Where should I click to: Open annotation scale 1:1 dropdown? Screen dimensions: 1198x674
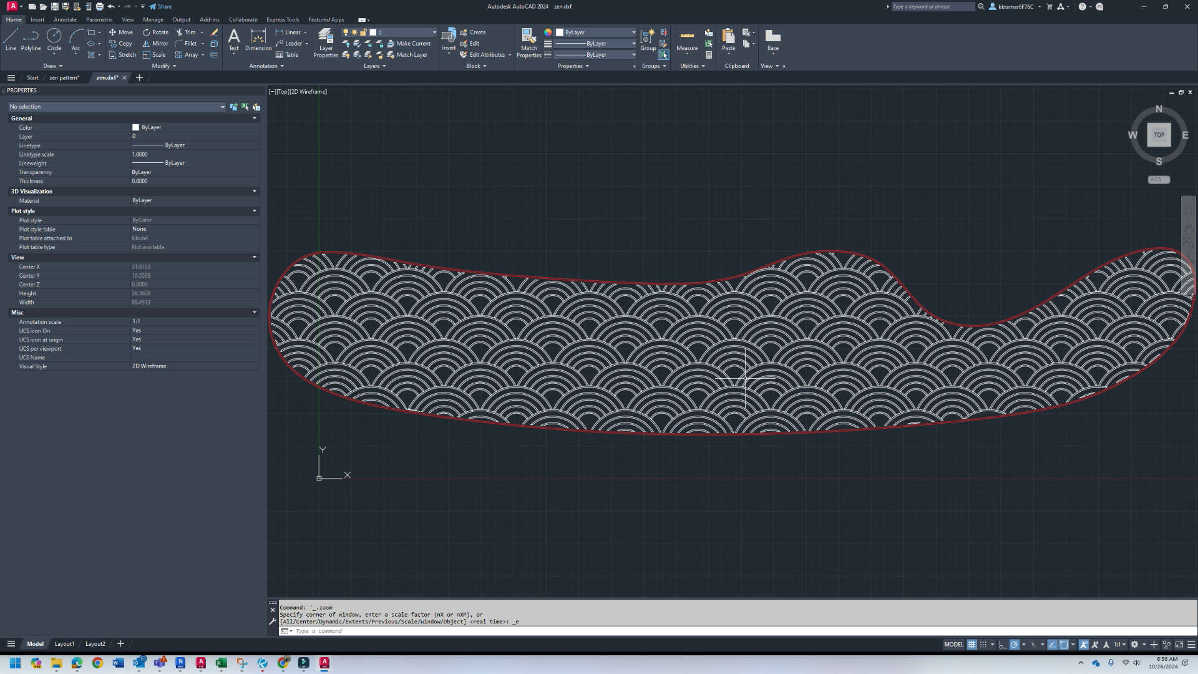click(x=1120, y=645)
